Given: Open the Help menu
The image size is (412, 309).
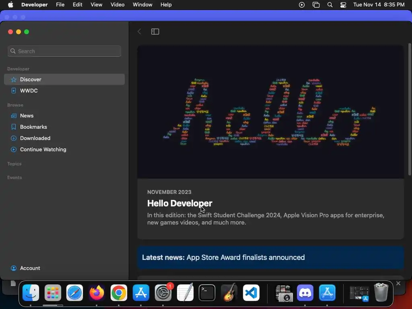Looking at the screenshot, I should point(166,5).
